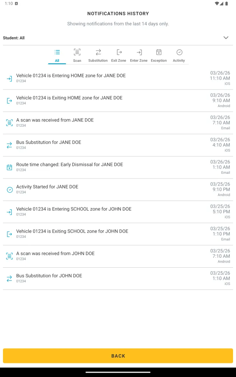Image resolution: width=236 pixels, height=377 pixels.
Task: Switch to the Substitution tab label
Action: (98, 61)
